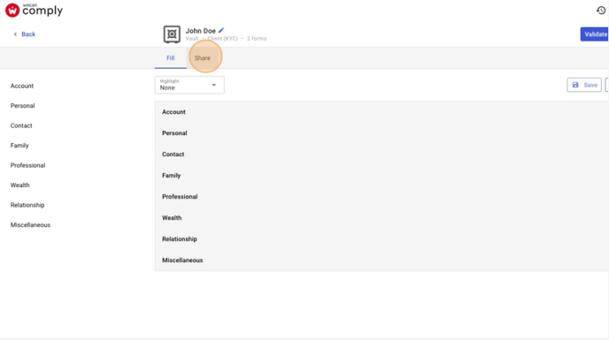Jump to Personal in left sidebar
The width and height of the screenshot is (609, 340).
tap(22, 105)
